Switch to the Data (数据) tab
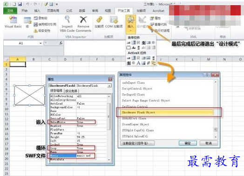 (x=82, y=11)
